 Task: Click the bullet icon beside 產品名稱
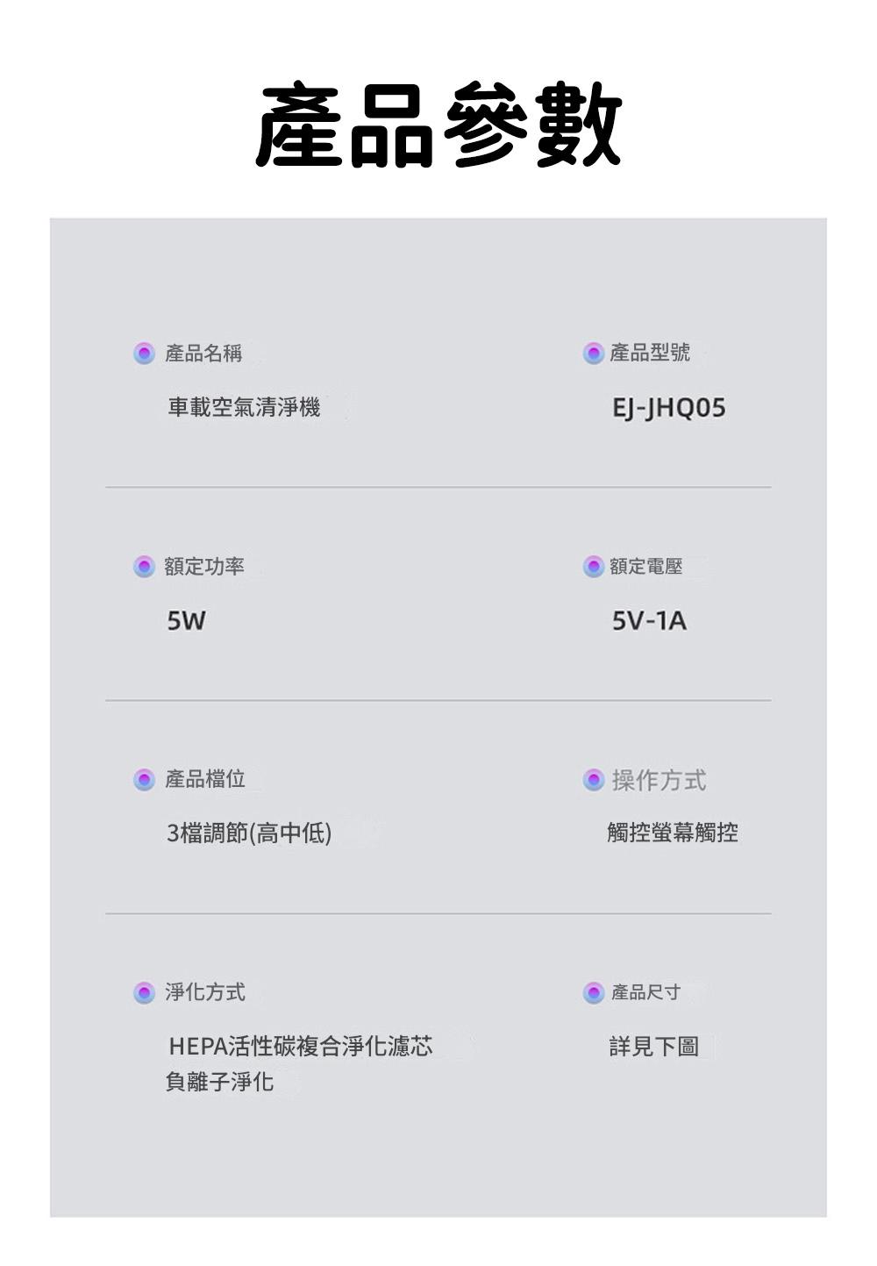coord(144,354)
